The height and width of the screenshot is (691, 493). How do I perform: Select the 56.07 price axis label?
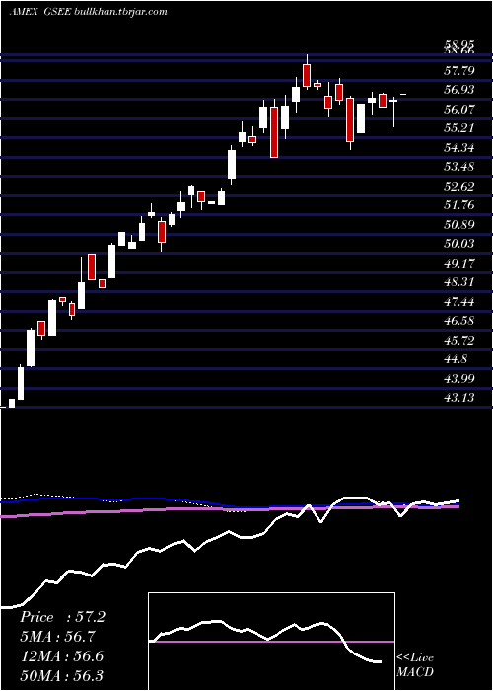point(459,109)
